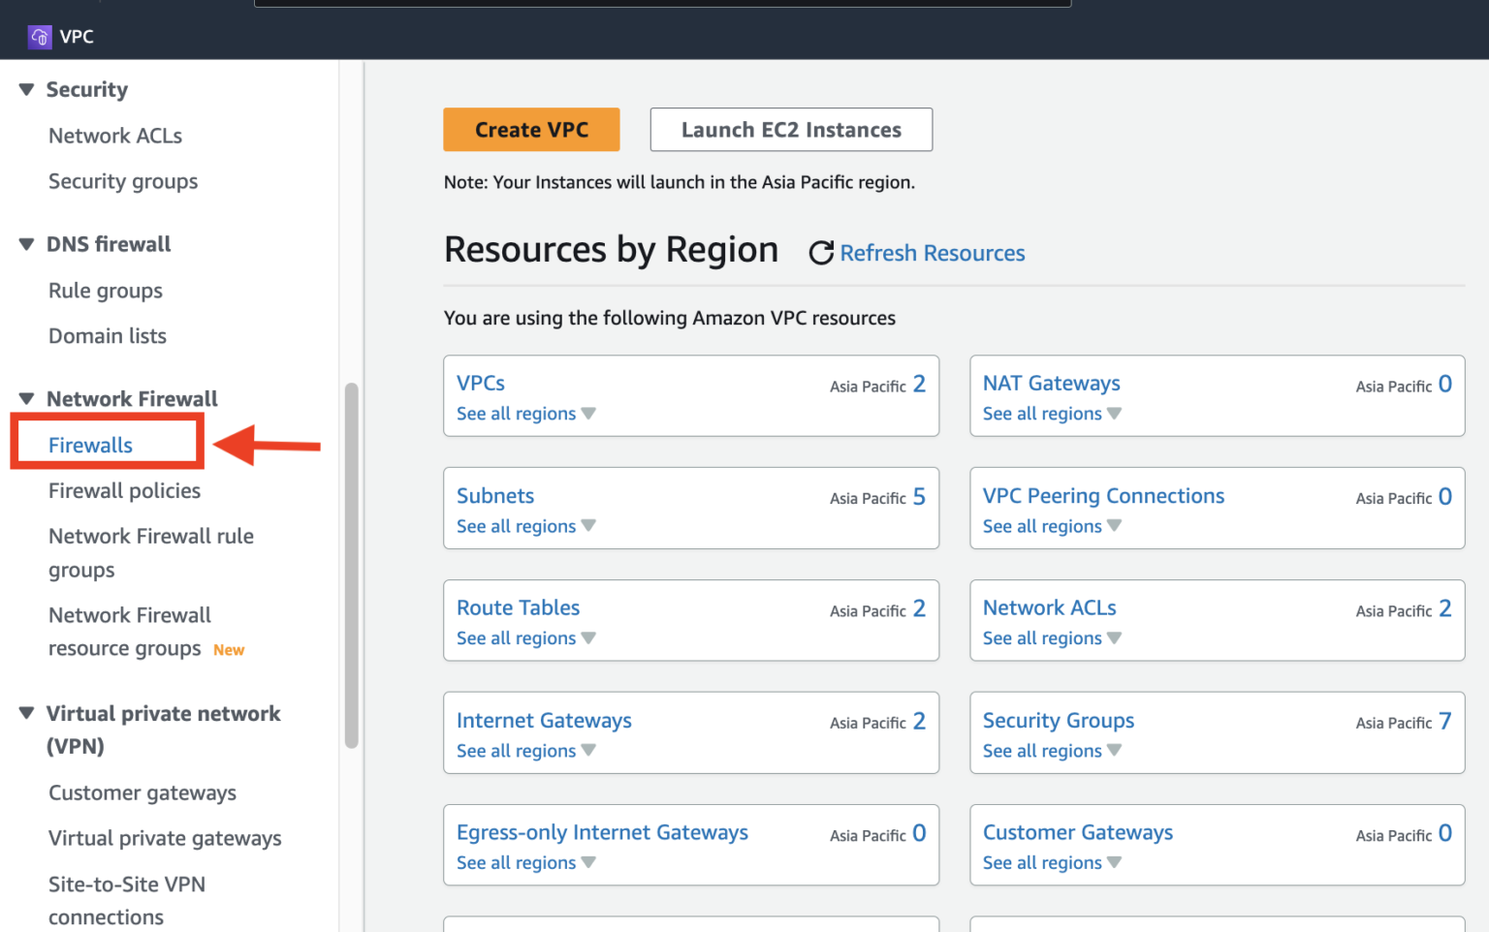Collapse the Network Firewall sidebar section
Viewport: 1489px width, 932px height.
[x=26, y=398]
